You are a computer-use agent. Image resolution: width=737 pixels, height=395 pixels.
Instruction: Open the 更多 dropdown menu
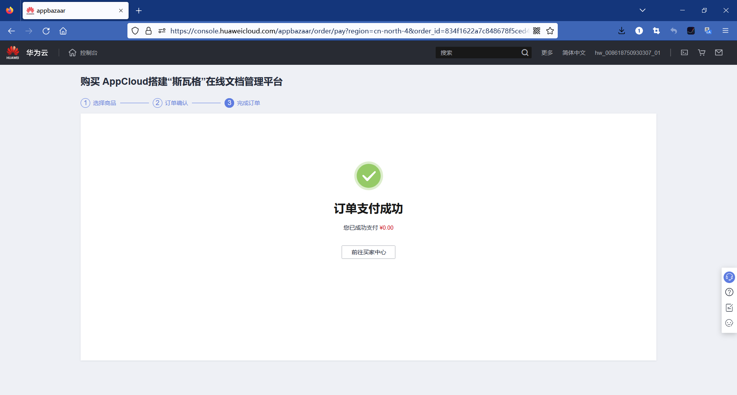tap(547, 53)
